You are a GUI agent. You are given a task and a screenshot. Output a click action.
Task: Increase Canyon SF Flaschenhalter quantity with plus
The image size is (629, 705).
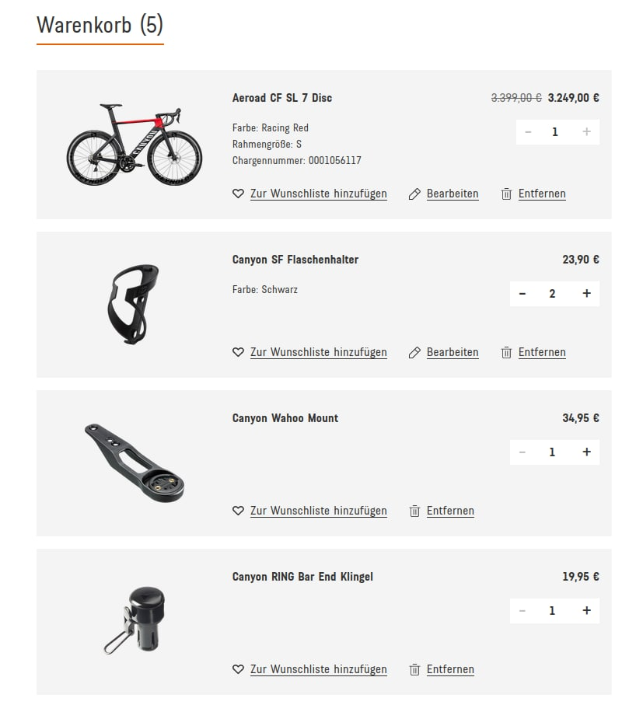point(586,293)
